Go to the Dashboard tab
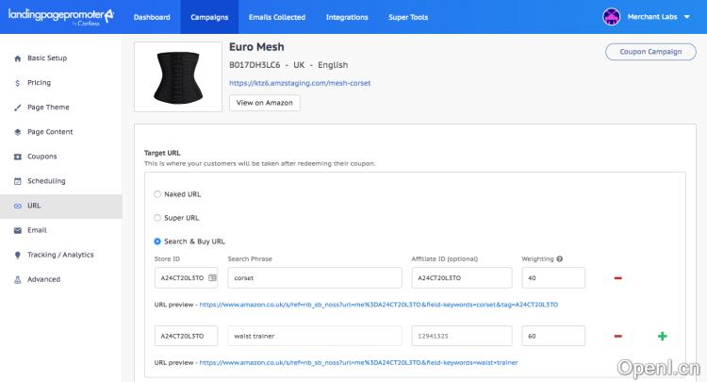707x382 pixels. click(152, 17)
